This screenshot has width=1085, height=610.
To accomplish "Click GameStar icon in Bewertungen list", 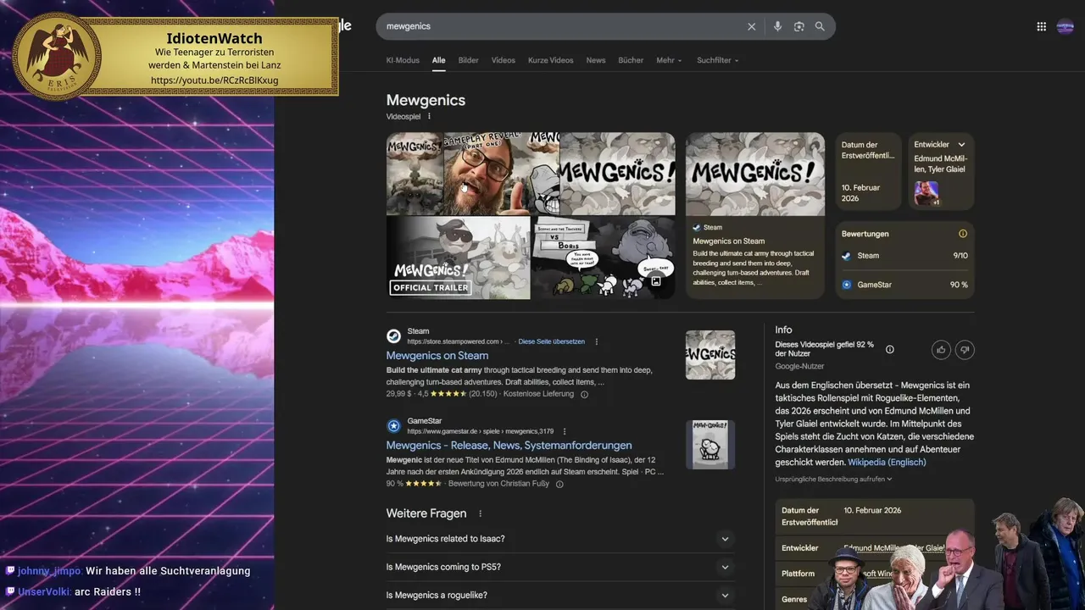I will click(x=846, y=285).
